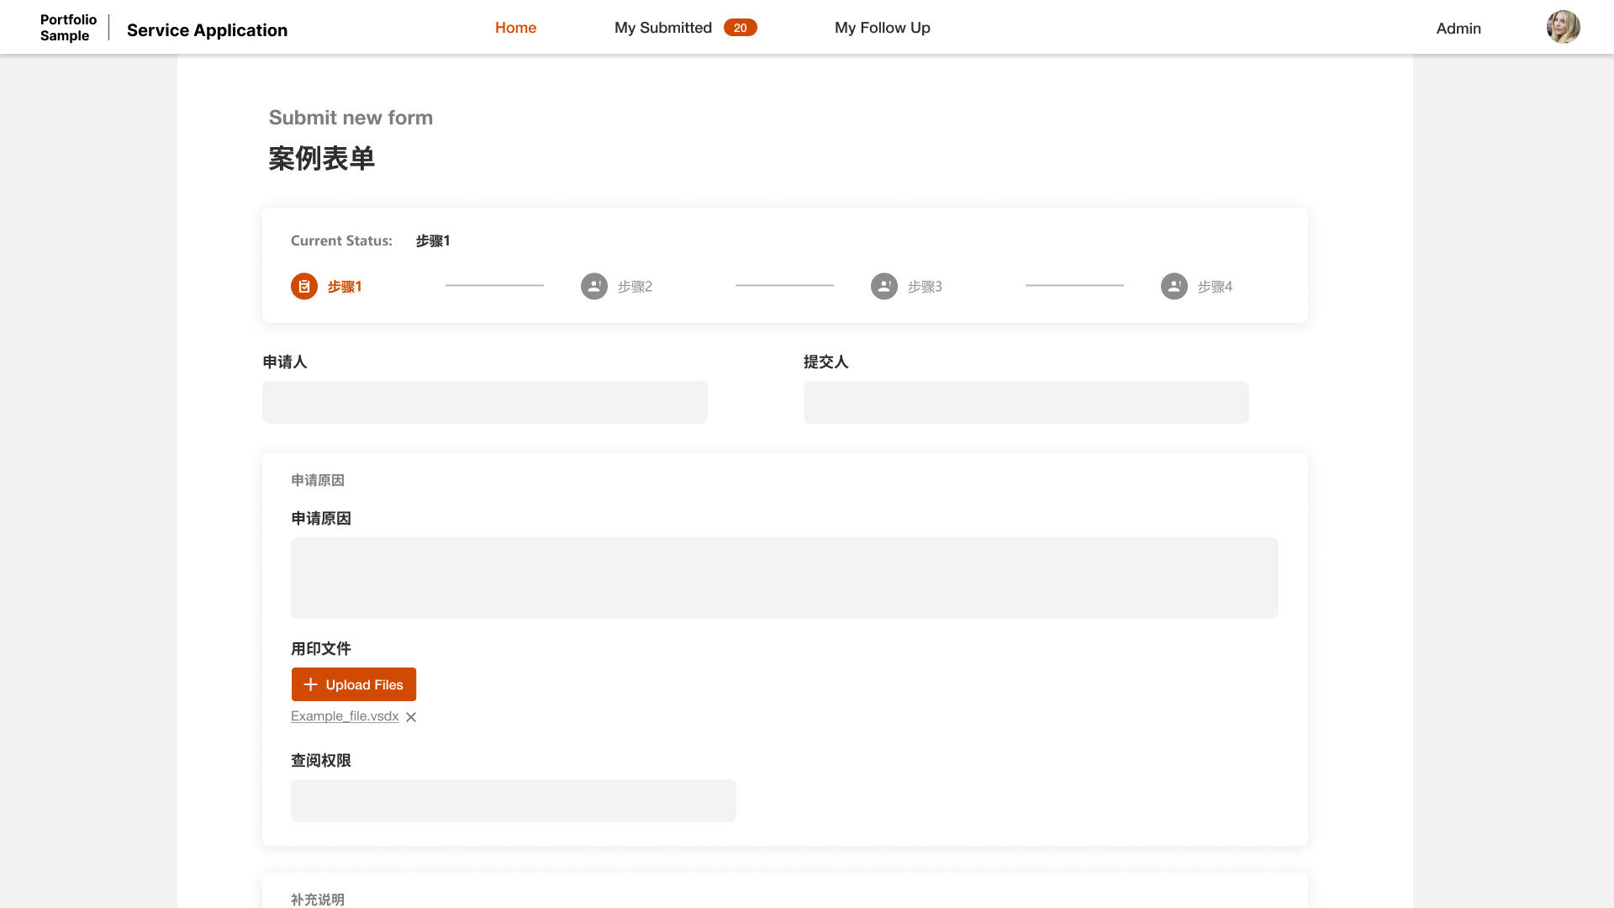The width and height of the screenshot is (1614, 908).
Task: Open the Example_file.vsdx link
Action: pyautogui.click(x=345, y=716)
